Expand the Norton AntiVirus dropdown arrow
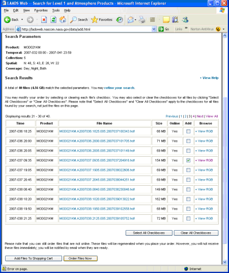This screenshot has width=229, height=273. [223, 29]
